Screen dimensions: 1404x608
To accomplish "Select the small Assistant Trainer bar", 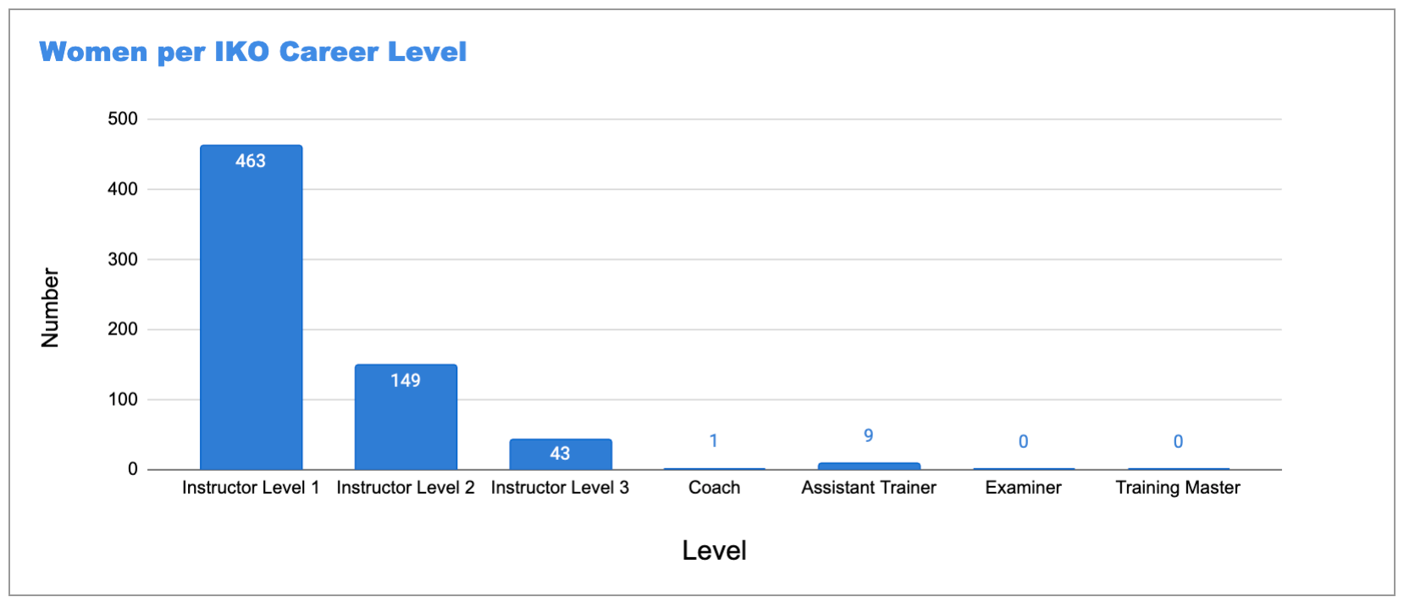I will [869, 466].
